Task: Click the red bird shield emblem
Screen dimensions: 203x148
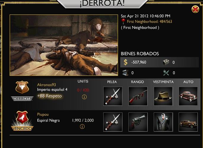Action: point(22,117)
